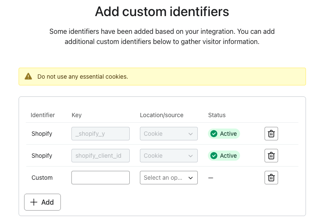Click the Status column header
Viewport: 314px width, 222px height.
click(217, 115)
